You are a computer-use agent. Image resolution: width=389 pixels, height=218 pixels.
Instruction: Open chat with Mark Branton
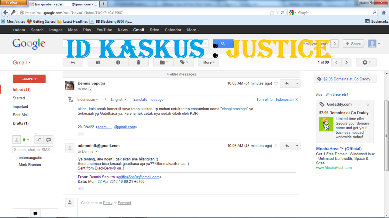30,165
